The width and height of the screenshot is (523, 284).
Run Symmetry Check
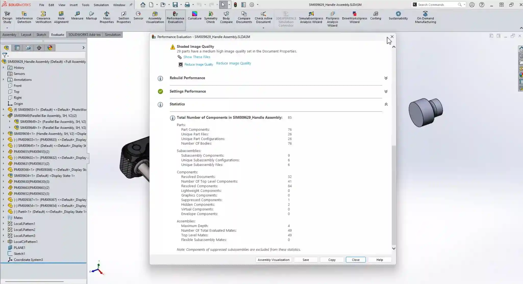pos(211,17)
